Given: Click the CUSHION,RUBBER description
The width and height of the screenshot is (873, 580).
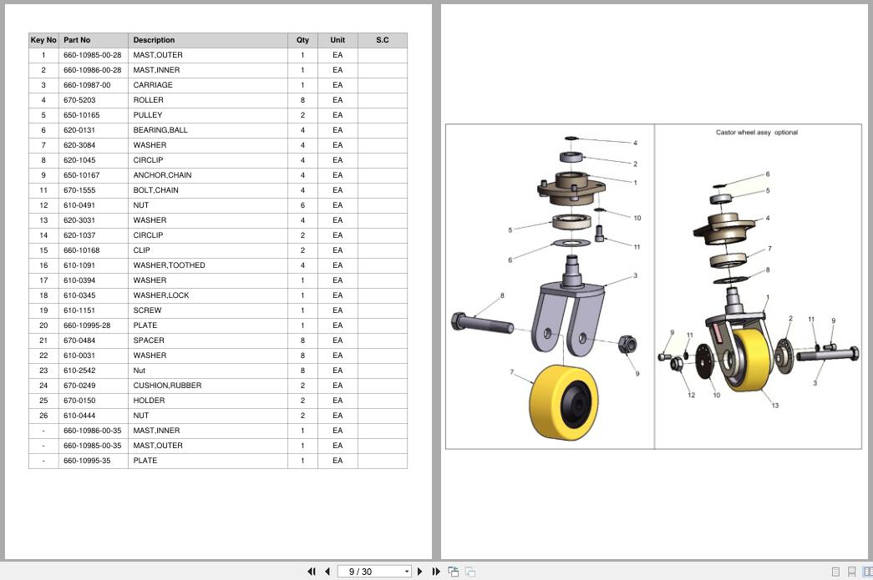Looking at the screenshot, I should point(167,386).
